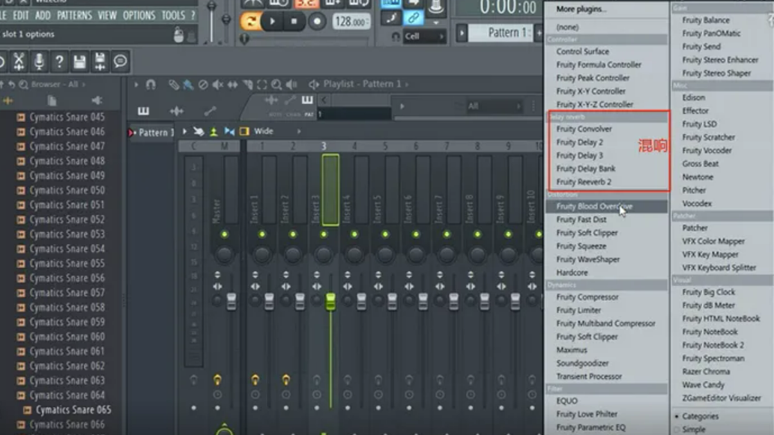Click the browser files document icon
774x435 pixels.
pos(52,100)
